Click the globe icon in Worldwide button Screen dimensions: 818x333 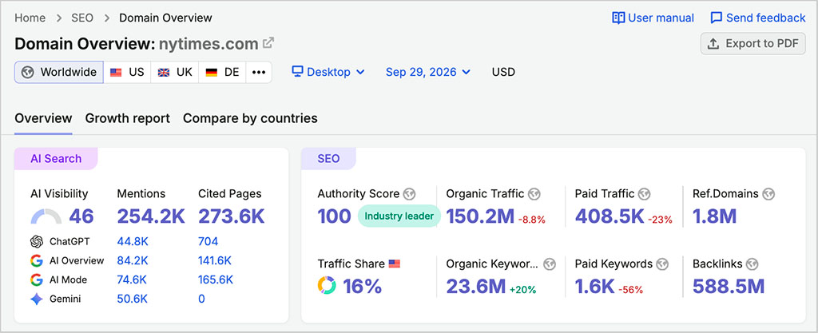coord(28,72)
